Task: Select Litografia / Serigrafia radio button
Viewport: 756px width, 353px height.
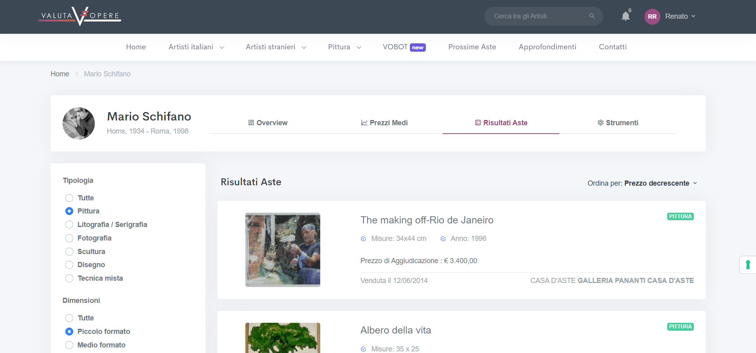Action: pos(69,225)
